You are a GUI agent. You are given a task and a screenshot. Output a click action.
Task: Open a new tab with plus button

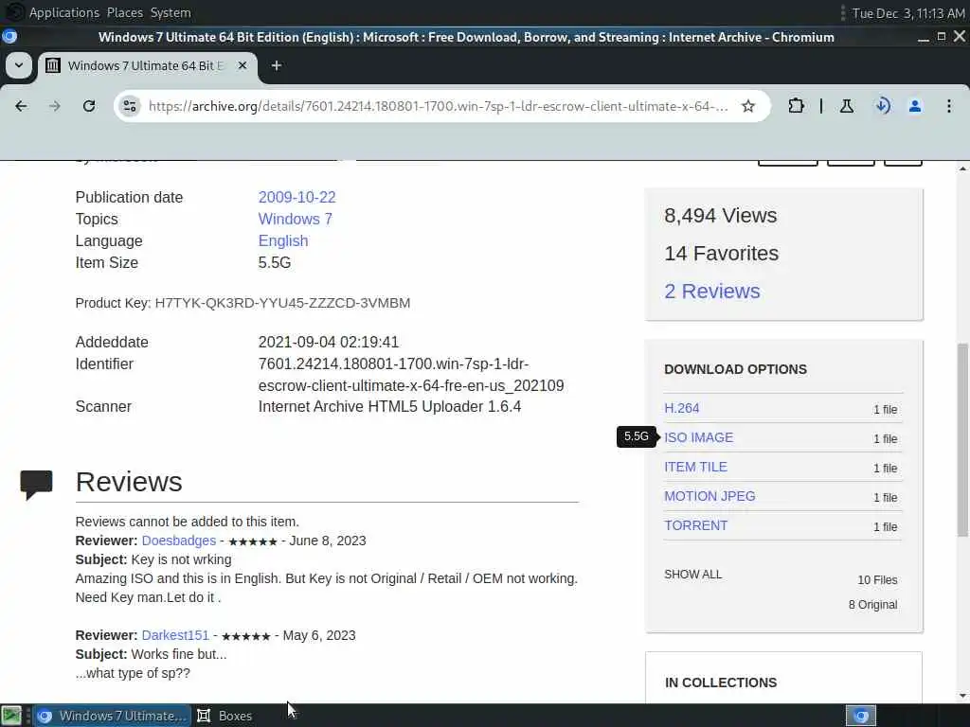tap(277, 65)
